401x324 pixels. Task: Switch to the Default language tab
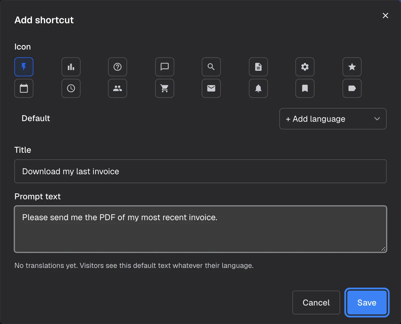pyautogui.click(x=36, y=118)
